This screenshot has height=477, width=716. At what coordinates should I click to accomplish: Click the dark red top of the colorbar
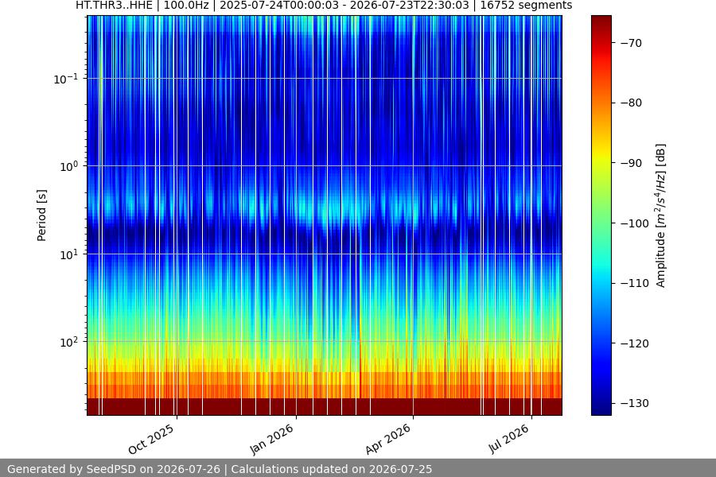pyautogui.click(x=601, y=21)
